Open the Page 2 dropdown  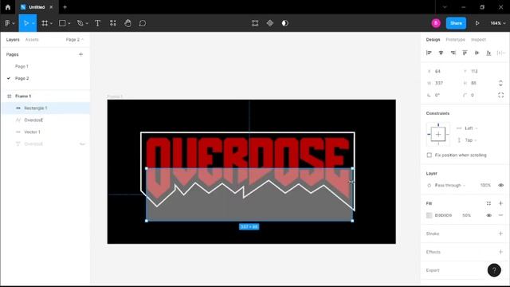coord(74,39)
